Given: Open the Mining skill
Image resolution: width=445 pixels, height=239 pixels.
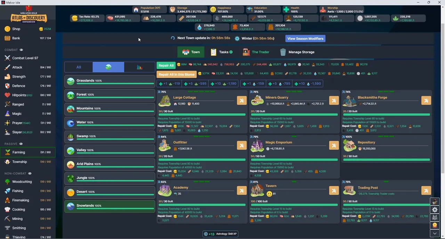Looking at the screenshot, I should point(27,219).
